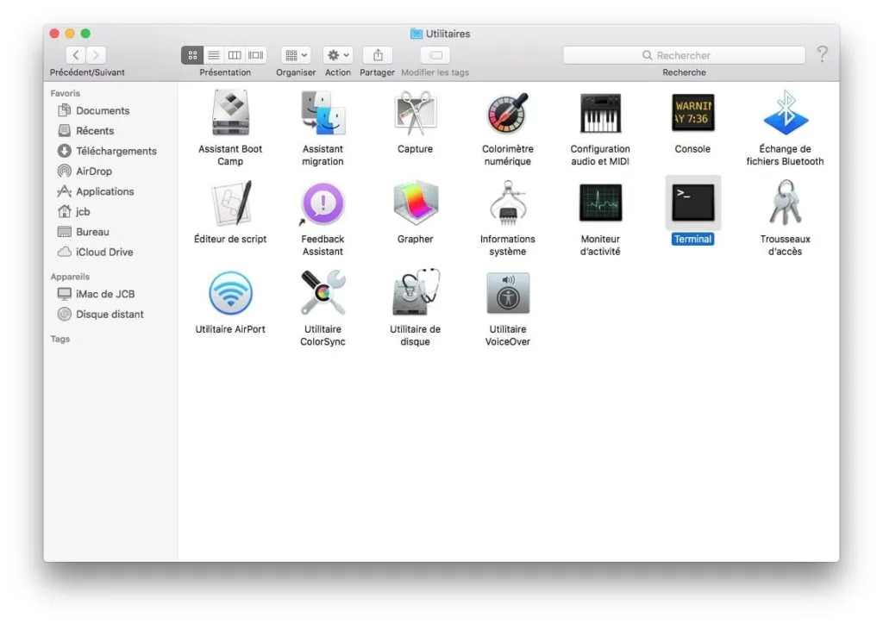Click the Éditeur de script name label
Image resolution: width=883 pixels, height=624 pixels.
pos(230,239)
